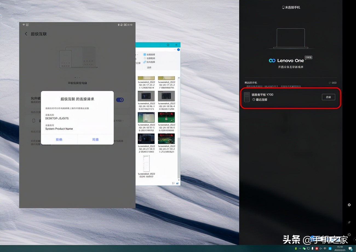The image size is (356, 252).
Task: Reject the connection request in dialog
Action: click(x=59, y=139)
